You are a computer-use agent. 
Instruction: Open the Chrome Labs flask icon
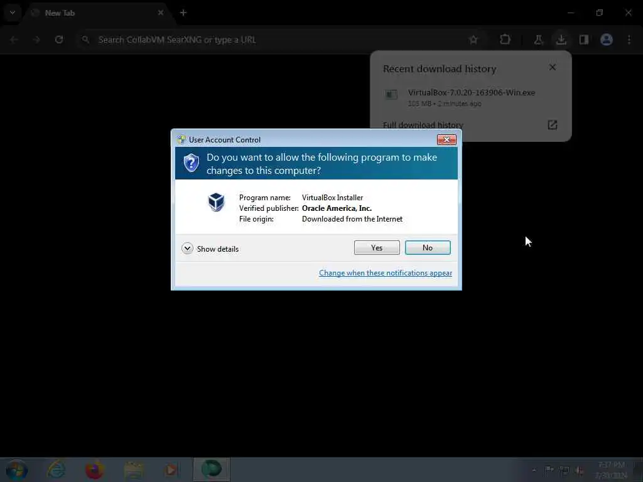tap(538, 40)
